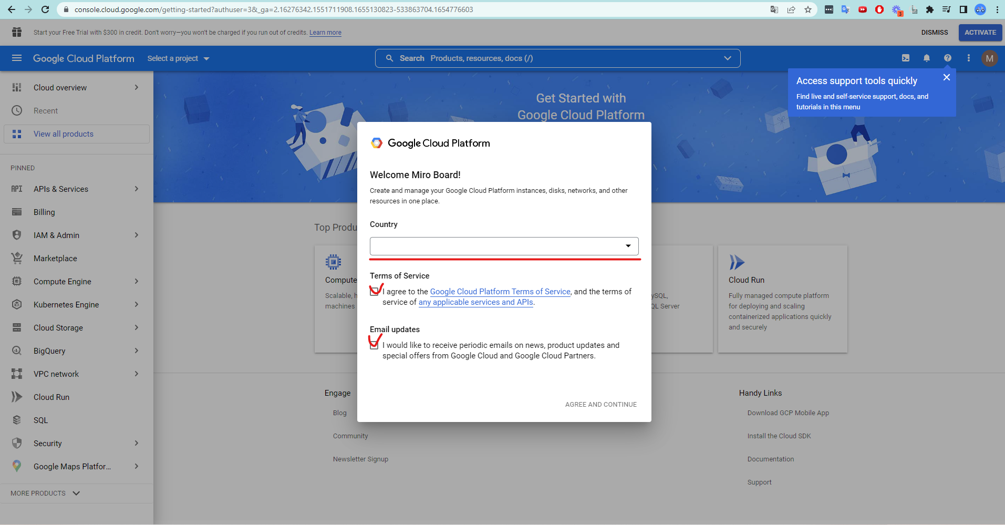
Task: Click the gift icon in free trial banner
Action: tap(17, 32)
